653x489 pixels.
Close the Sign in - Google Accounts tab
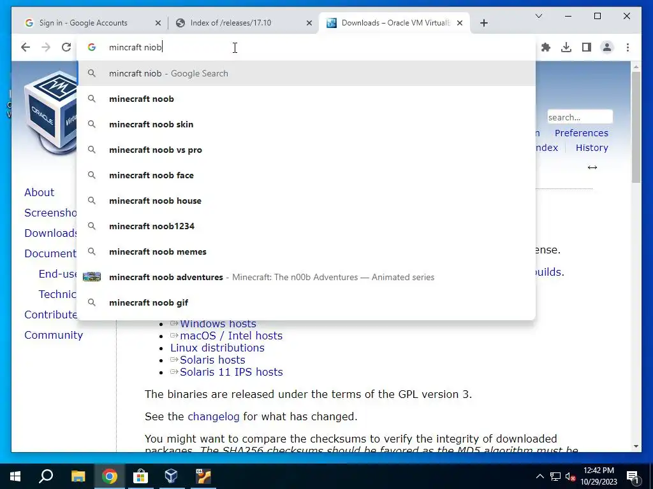coord(158,23)
